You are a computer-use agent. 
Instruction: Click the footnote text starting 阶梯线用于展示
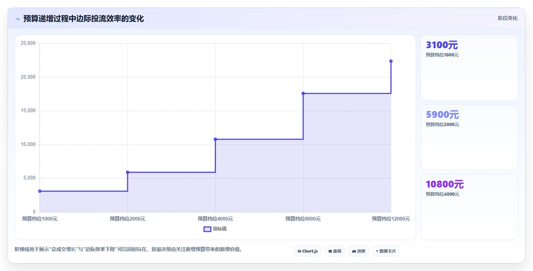(128, 249)
